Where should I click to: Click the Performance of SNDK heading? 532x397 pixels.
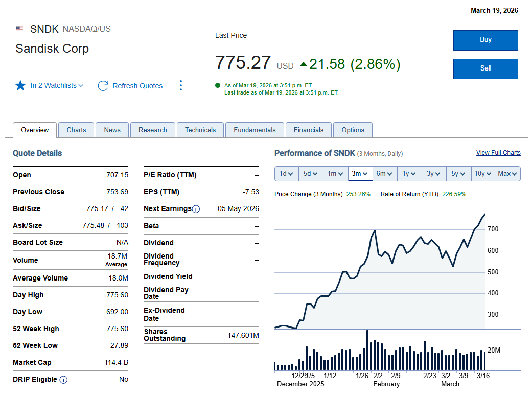pyautogui.click(x=314, y=153)
